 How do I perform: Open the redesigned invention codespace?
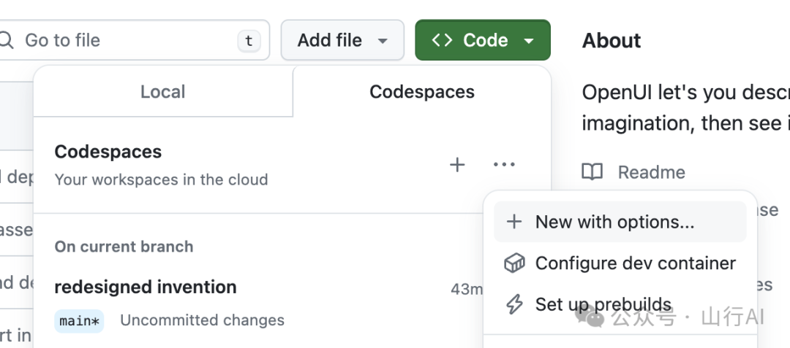tap(146, 287)
